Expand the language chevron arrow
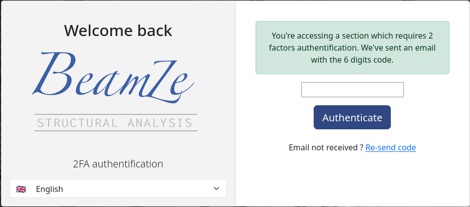The height and width of the screenshot is (207, 470). tap(216, 188)
